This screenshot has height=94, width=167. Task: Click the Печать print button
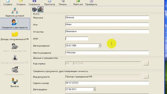[63, 3]
